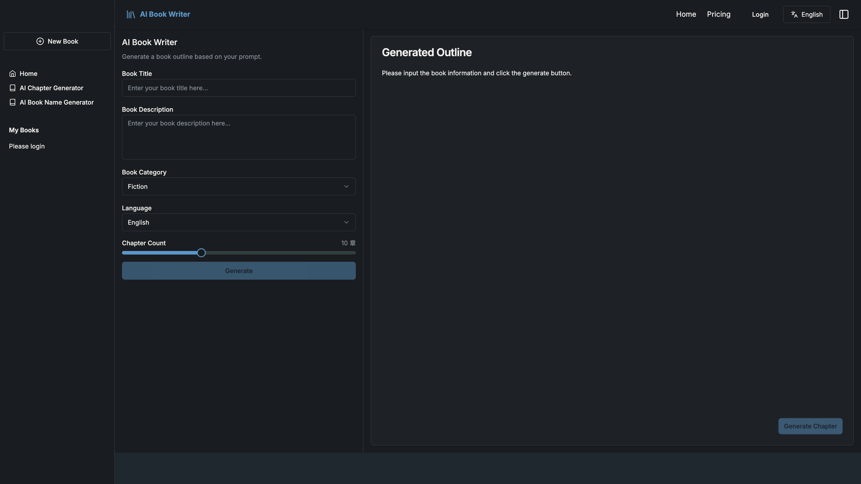Click the Book Description text area
The image size is (861, 484).
click(x=239, y=137)
